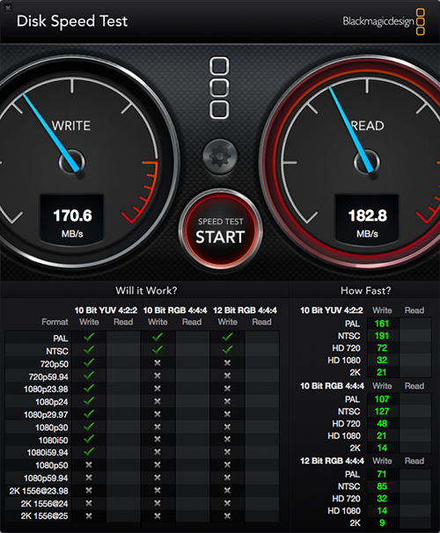Click 1080p50 cross under 10 Bit YUV write
The image size is (440, 533).
[89, 464]
